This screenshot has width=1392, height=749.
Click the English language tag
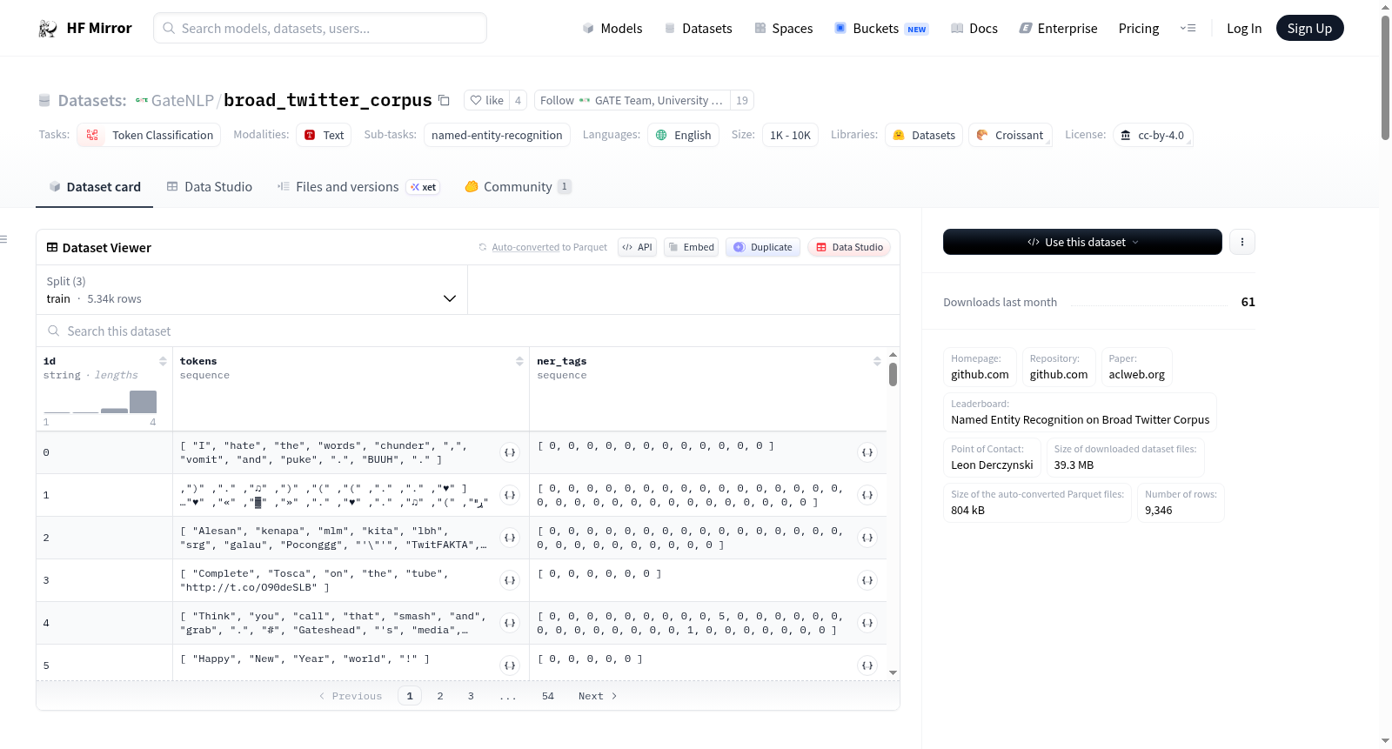click(x=683, y=135)
